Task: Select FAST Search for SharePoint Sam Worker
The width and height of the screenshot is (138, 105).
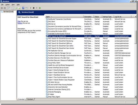Action: (88, 48)
